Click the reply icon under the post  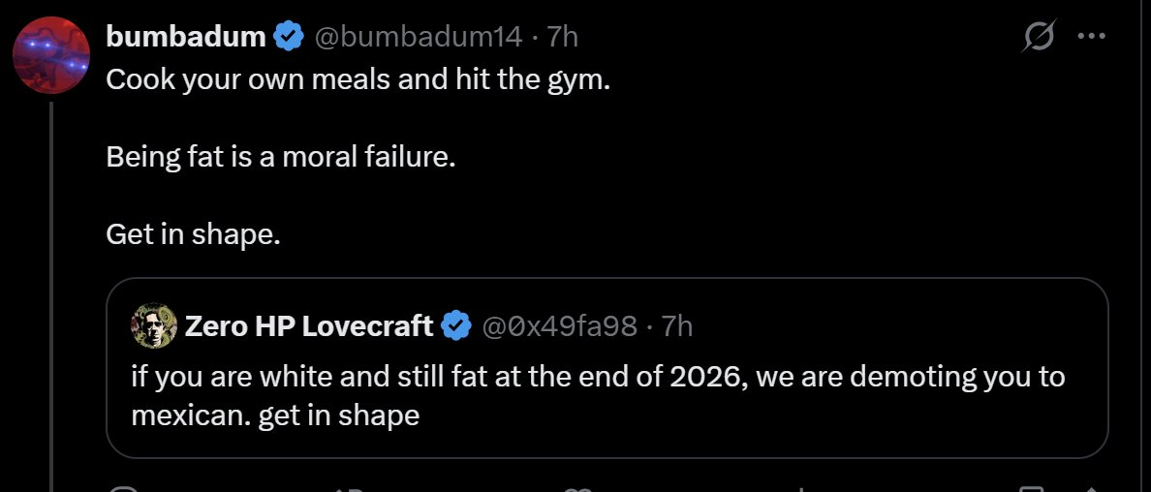coord(122,488)
